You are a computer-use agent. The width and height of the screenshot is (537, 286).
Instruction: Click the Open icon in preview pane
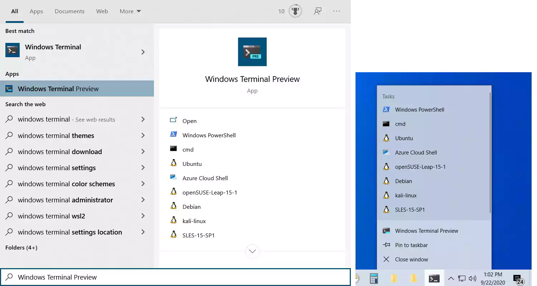pos(174,120)
